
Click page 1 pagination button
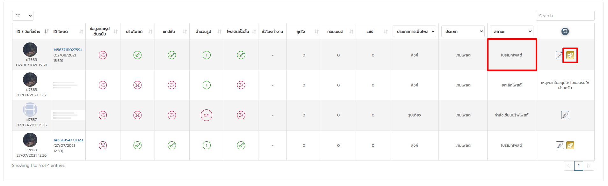click(x=579, y=166)
